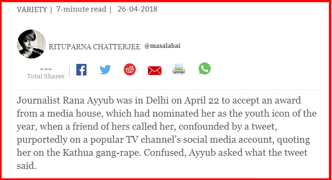Share via the WhatsApp icon
The image size is (332, 180).
click(x=204, y=69)
